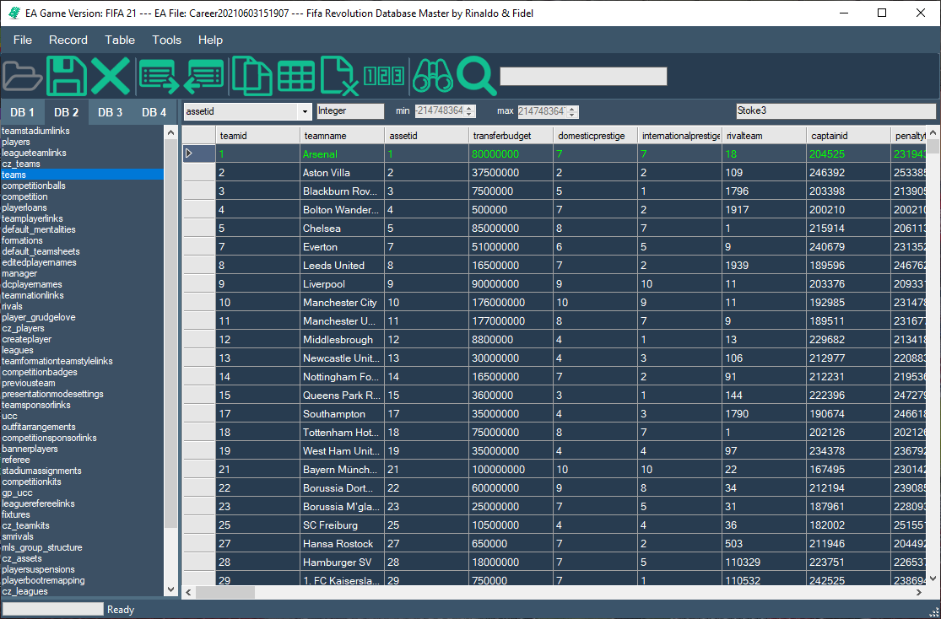The width and height of the screenshot is (941, 619).
Task: Click the captainid column header
Action: [x=848, y=136]
